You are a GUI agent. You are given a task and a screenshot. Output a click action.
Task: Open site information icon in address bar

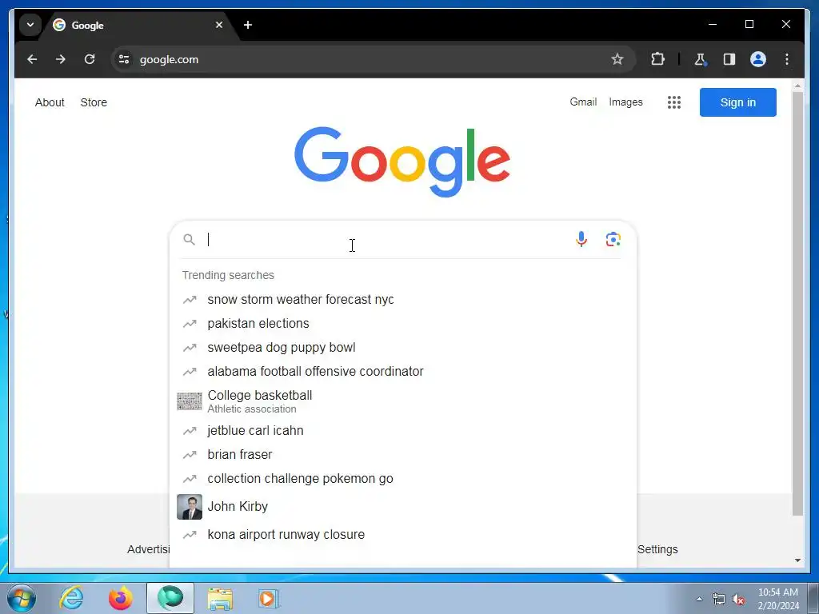coord(124,59)
